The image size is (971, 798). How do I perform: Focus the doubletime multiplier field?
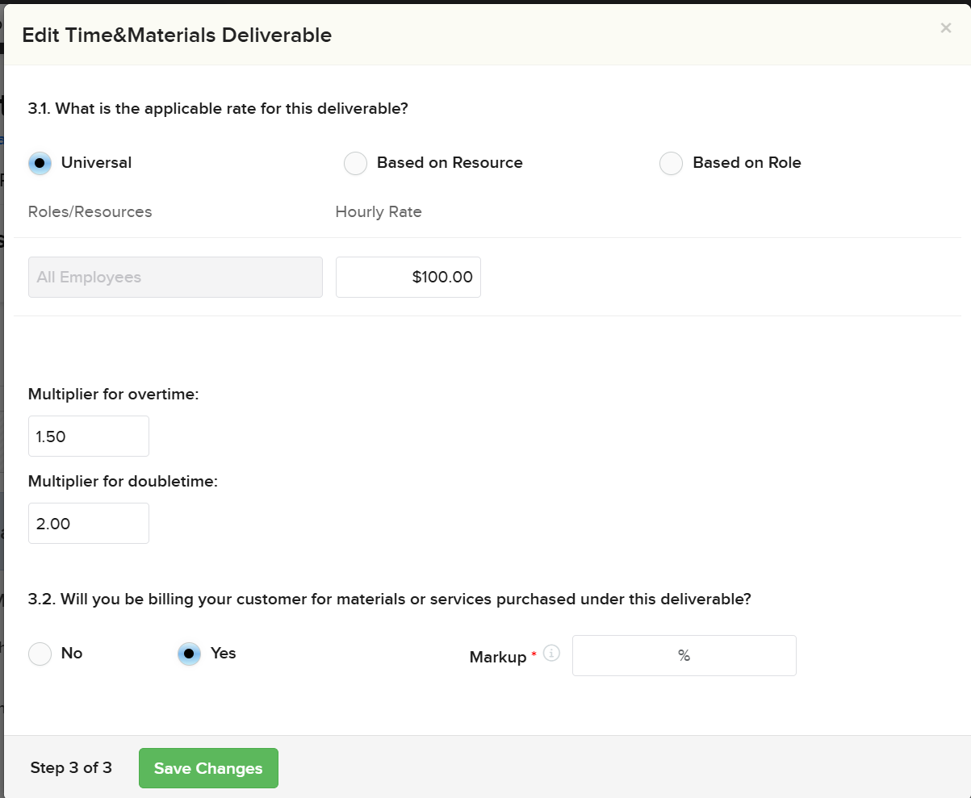tap(89, 524)
